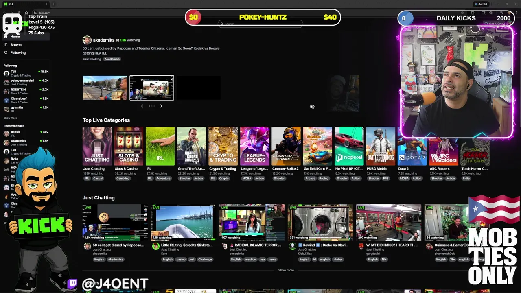Image resolution: width=521 pixels, height=293 pixels.
Task: Click the news tag on boneclinks stream
Action: [272, 259]
